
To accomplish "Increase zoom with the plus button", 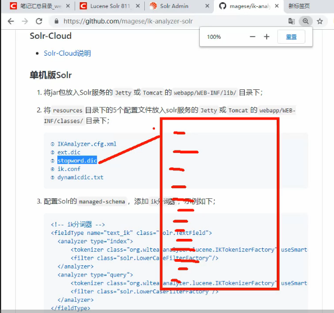I will click(x=267, y=37).
